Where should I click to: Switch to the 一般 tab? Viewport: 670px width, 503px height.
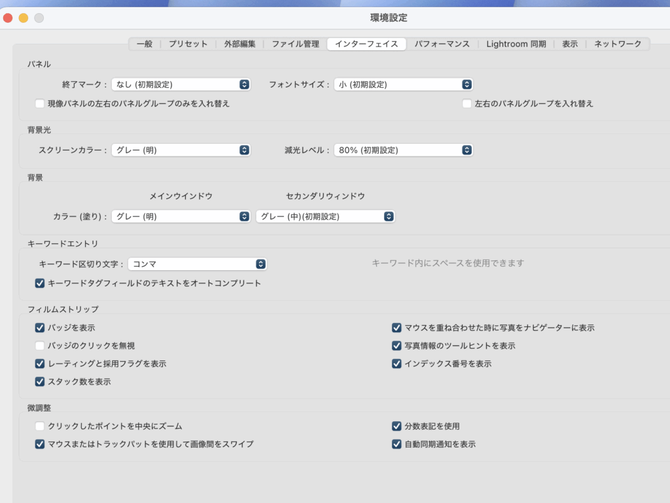tap(145, 44)
